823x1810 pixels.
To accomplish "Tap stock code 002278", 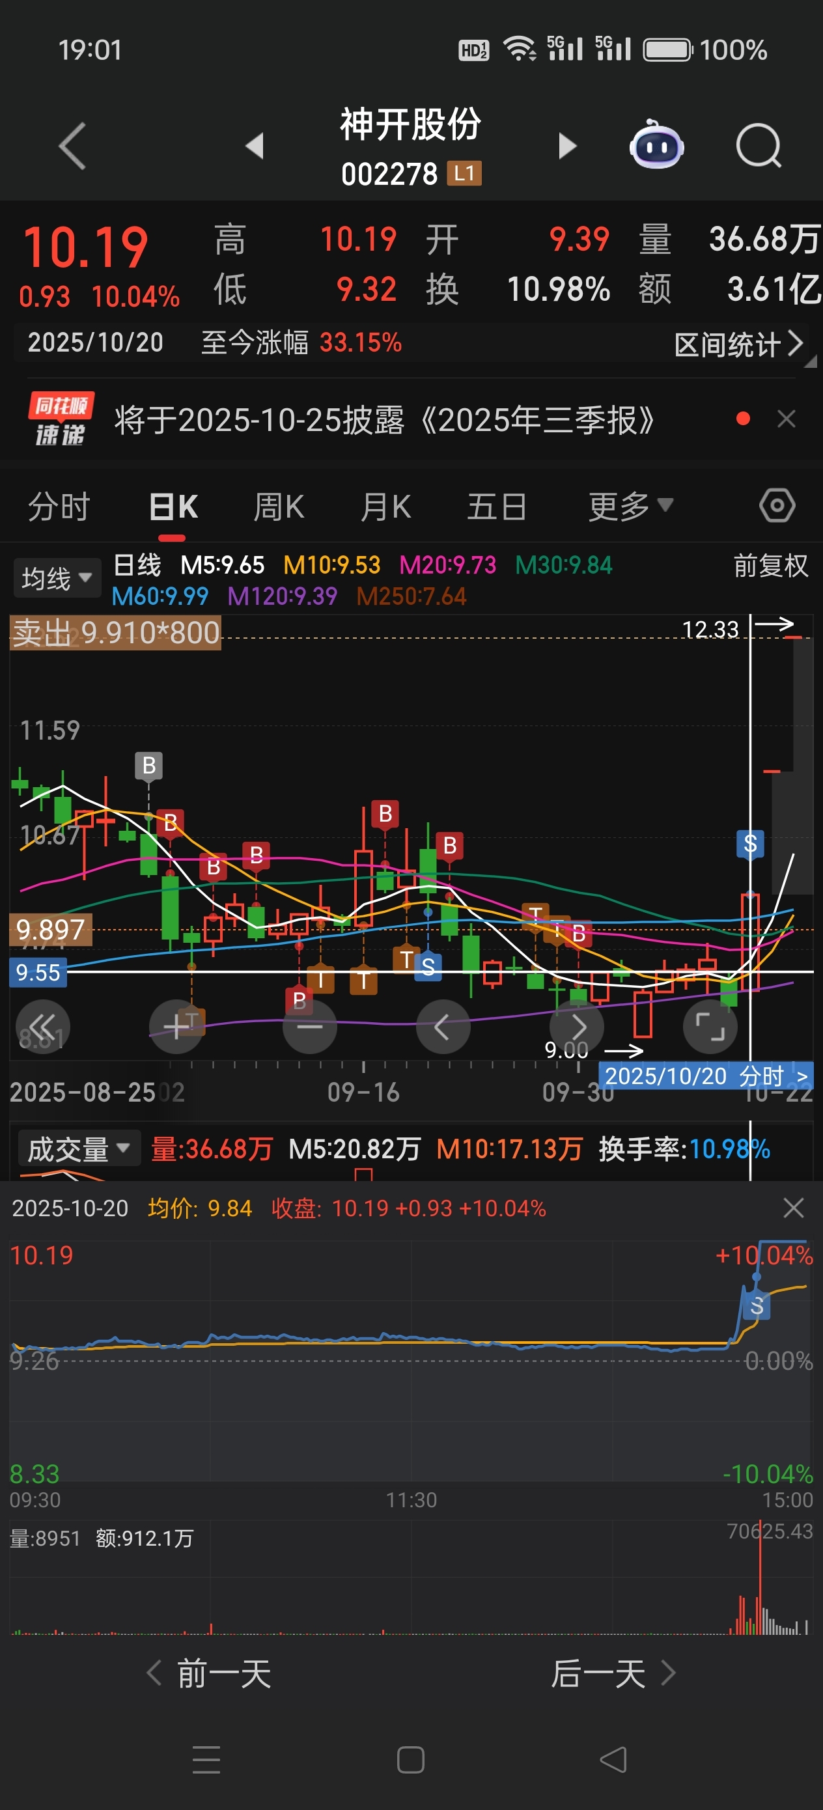I will [x=389, y=174].
